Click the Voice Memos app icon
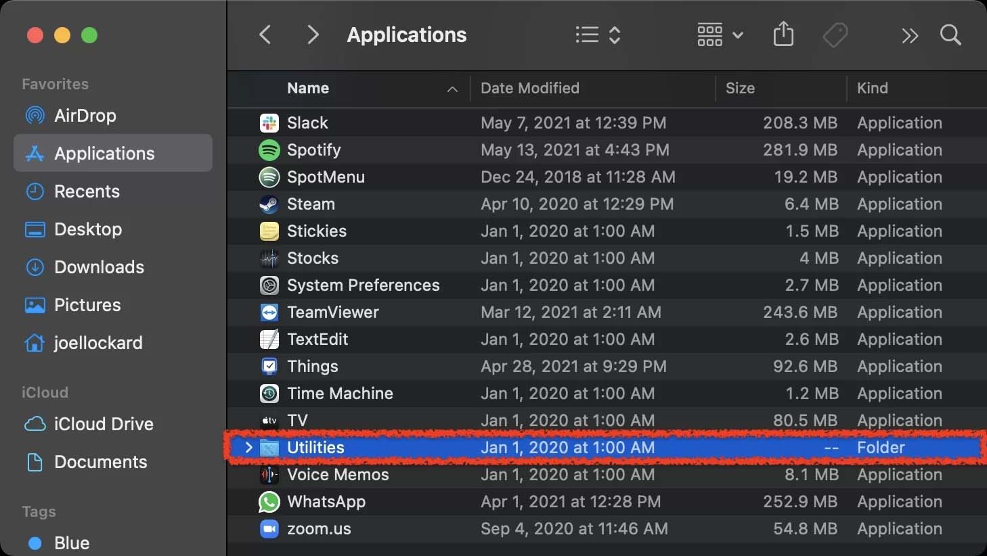Screen dimensions: 987x556 (269, 475)
